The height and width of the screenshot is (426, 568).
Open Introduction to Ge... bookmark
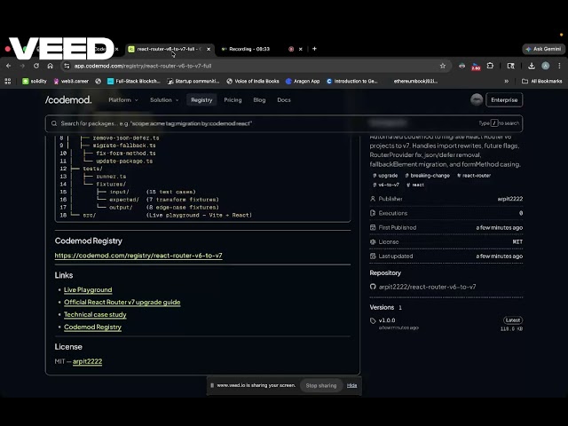pos(352,81)
